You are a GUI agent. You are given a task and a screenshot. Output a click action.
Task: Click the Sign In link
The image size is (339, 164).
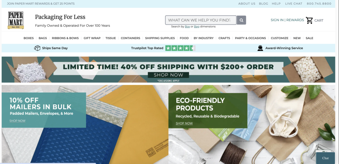click(277, 20)
